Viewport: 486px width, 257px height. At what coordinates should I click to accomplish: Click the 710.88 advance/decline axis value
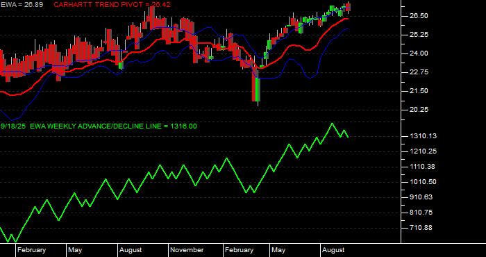[x=421, y=228]
